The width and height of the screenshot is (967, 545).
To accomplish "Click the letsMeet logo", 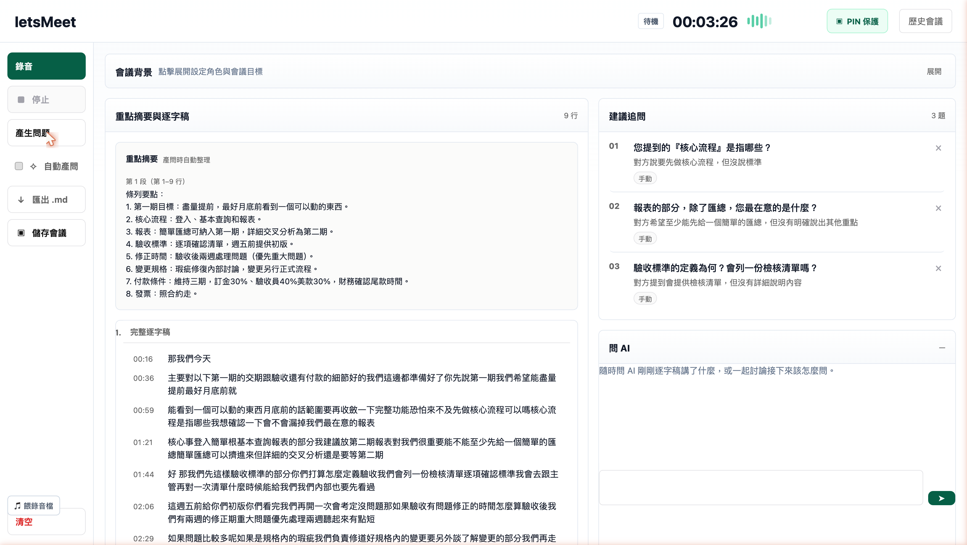I will (x=45, y=22).
